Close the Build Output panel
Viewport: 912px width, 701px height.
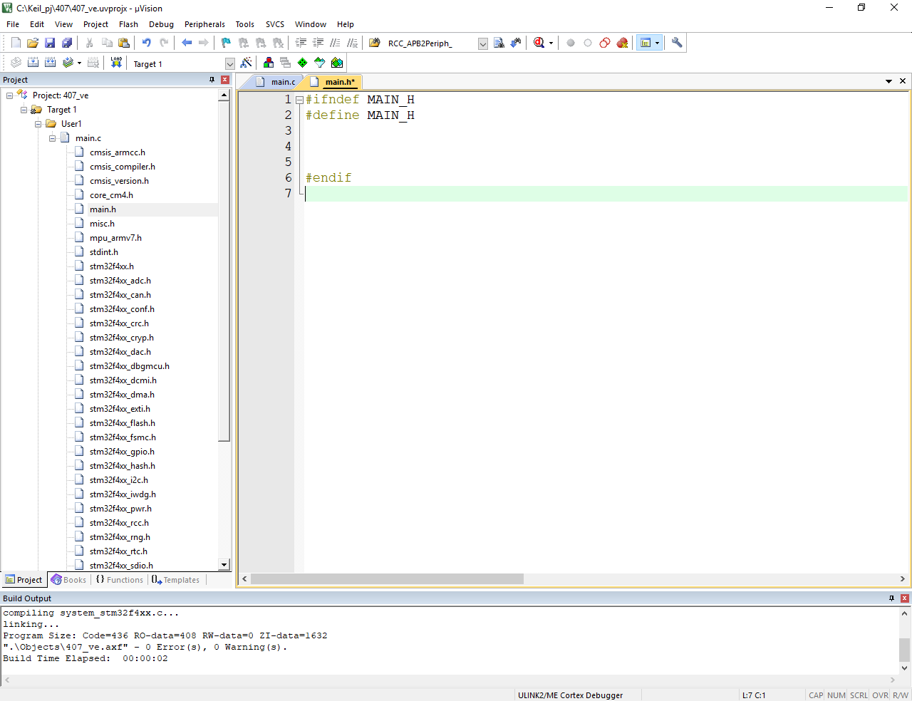pos(905,598)
